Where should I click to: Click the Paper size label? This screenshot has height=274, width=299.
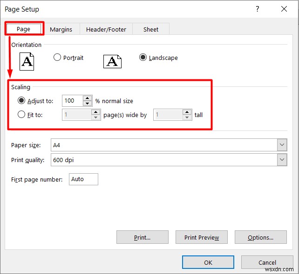pos(26,145)
